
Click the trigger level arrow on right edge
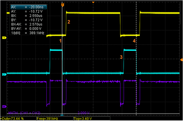pos(181,60)
